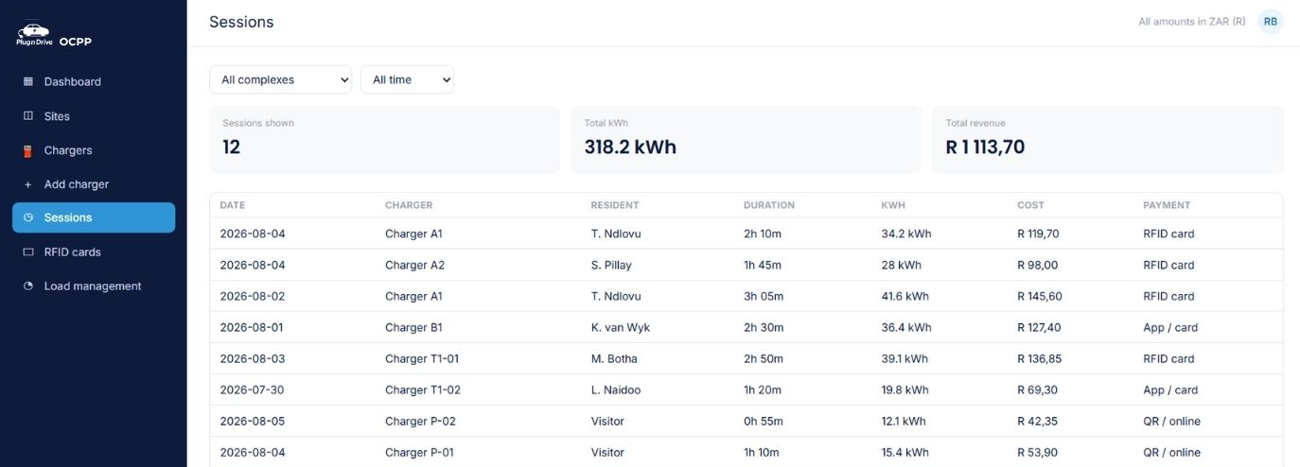This screenshot has width=1300, height=467.
Task: Click the Load management pie icon
Action: (28, 286)
